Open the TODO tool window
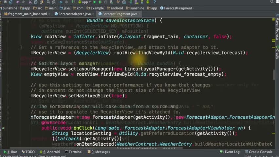Image resolution: width=279 pixels, height=157 pixels. pos(28,152)
